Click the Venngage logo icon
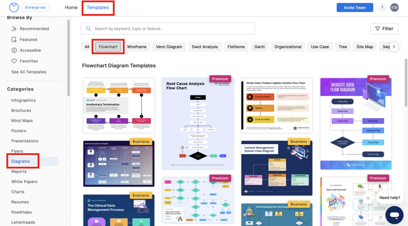The image size is (408, 226). 14,7
